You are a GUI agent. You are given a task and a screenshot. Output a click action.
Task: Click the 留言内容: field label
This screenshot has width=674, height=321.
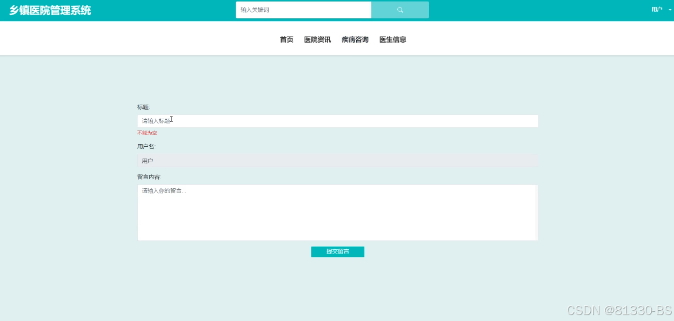coord(149,177)
